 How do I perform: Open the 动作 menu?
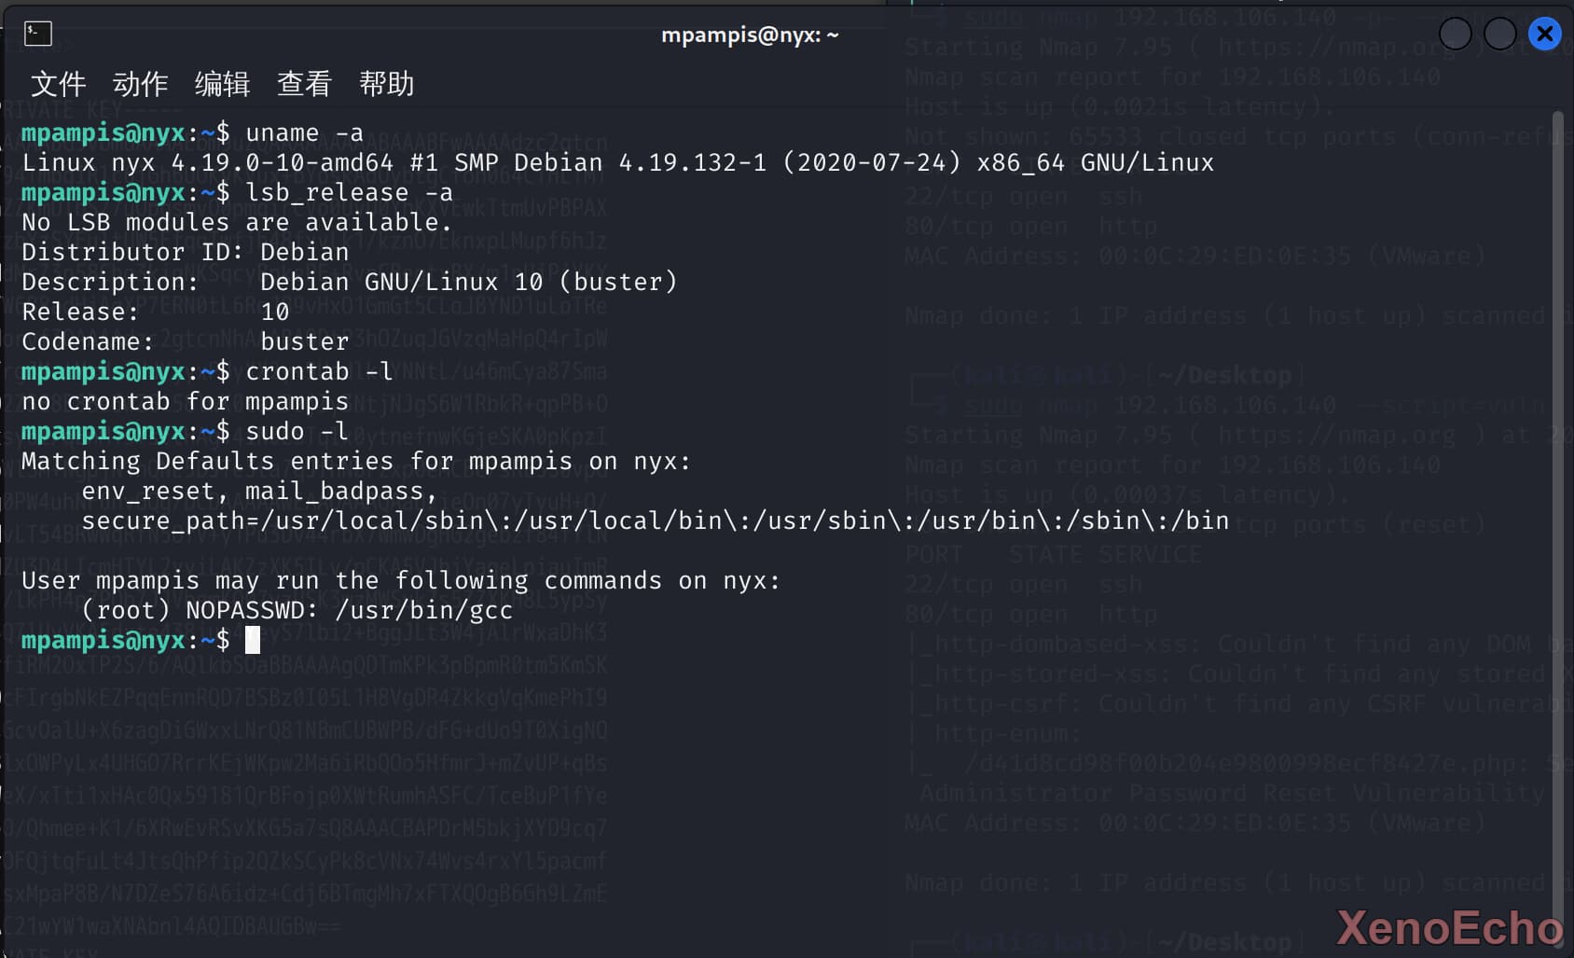(140, 84)
